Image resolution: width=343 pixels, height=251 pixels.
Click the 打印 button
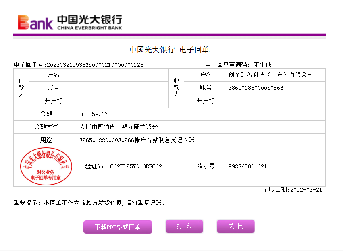coord(184,226)
